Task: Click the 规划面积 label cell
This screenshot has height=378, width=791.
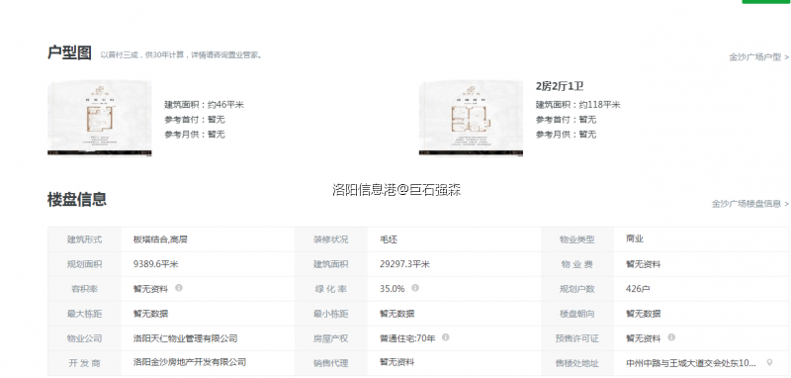Action: tap(85, 264)
